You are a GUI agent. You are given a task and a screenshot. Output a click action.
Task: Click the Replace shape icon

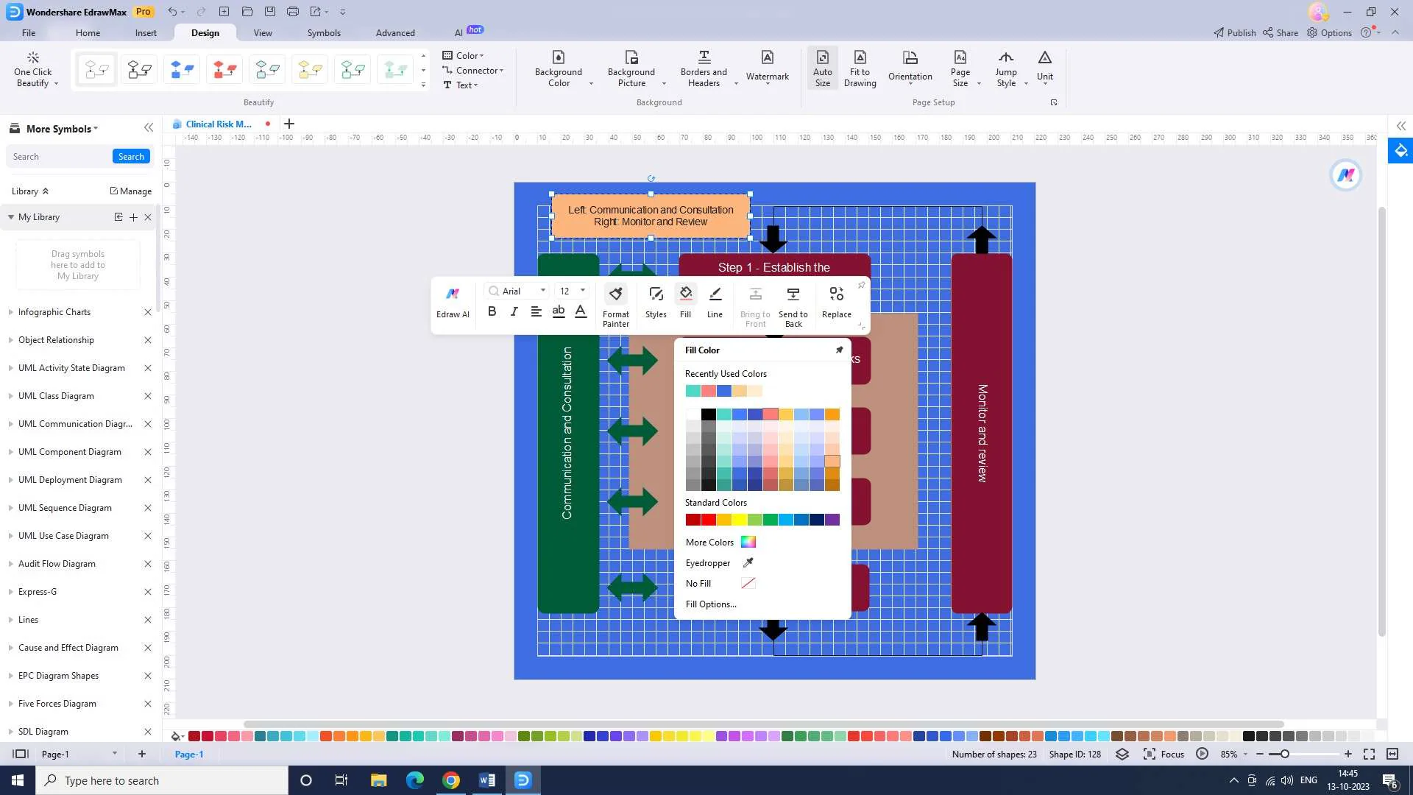[x=836, y=294]
